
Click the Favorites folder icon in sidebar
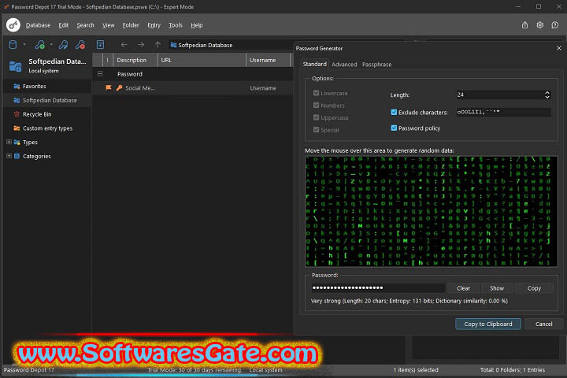click(17, 86)
